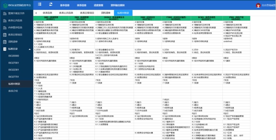Select the active 标准对照表 tab
Image resolution: width=276 pixels, height=140 pixels.
[123, 13]
